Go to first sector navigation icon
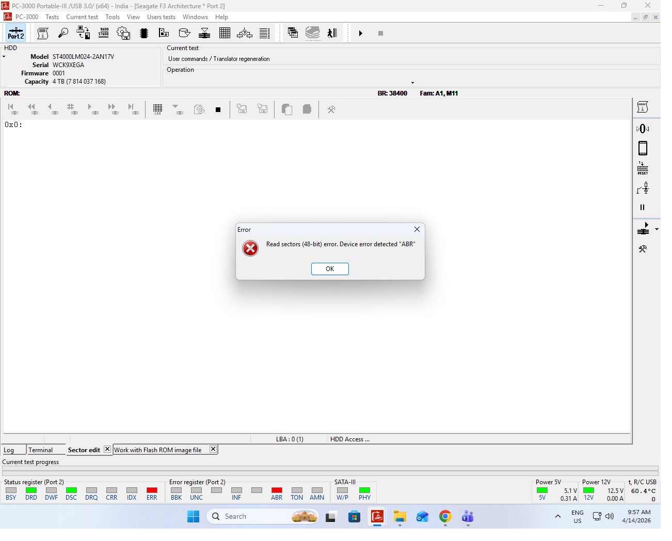 click(x=12, y=109)
